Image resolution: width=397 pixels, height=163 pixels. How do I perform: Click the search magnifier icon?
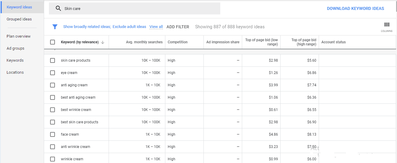(58, 8)
